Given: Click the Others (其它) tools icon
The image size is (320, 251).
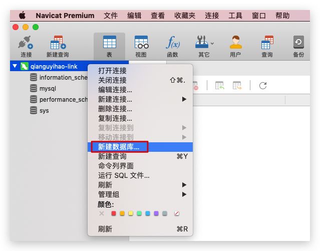Looking at the screenshot, I should click(202, 42).
